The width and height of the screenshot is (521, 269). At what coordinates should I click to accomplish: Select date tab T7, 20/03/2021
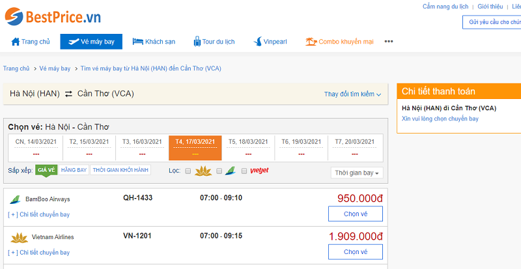pyautogui.click(x=355, y=148)
